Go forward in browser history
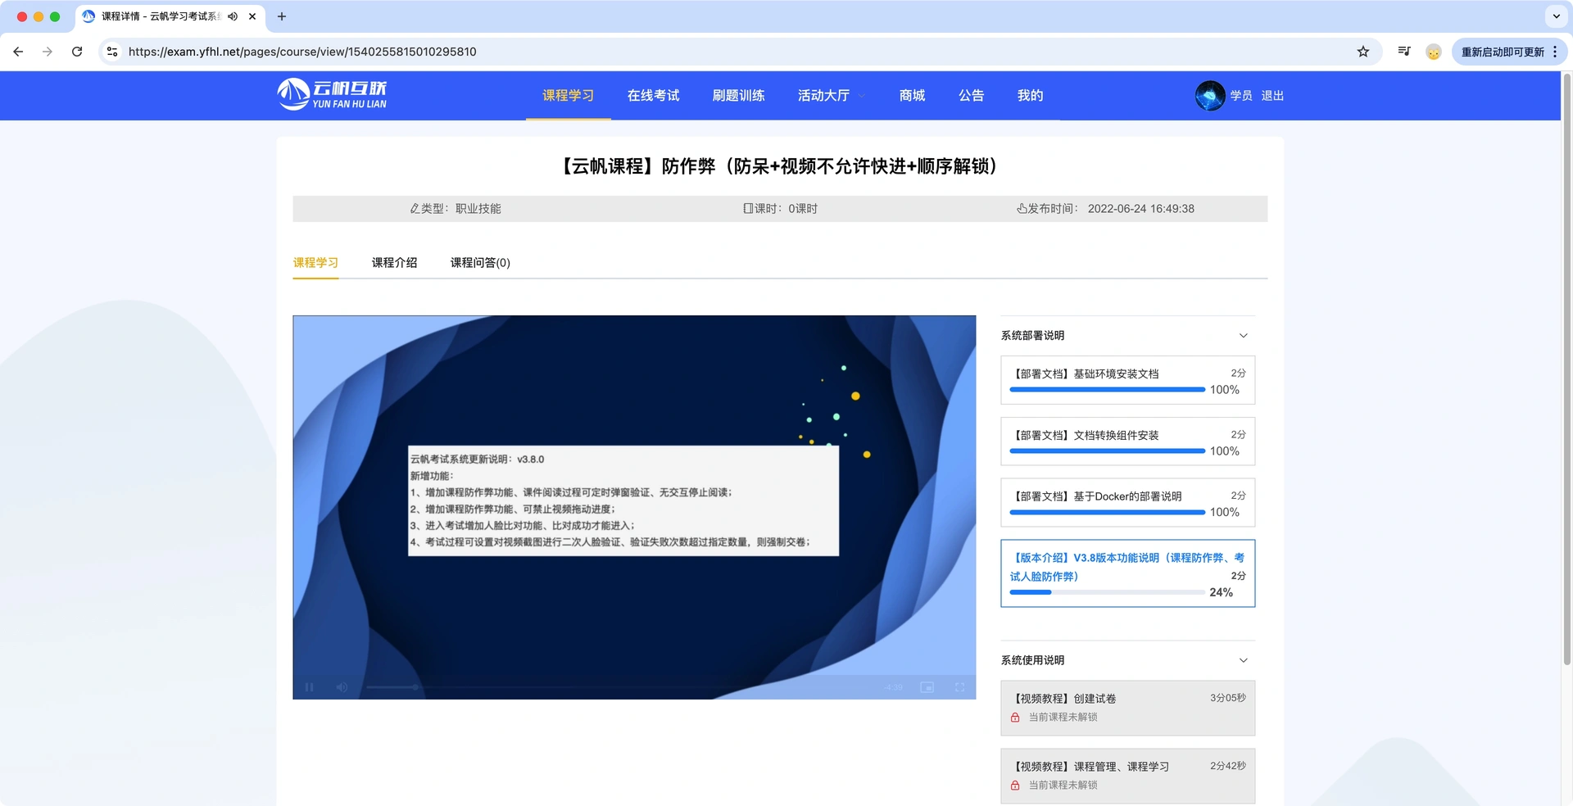This screenshot has height=806, width=1573. click(x=48, y=52)
